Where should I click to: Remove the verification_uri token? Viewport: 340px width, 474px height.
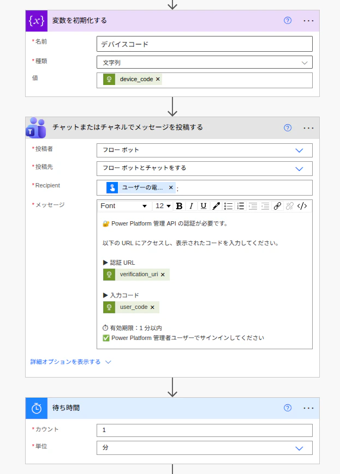(163, 275)
